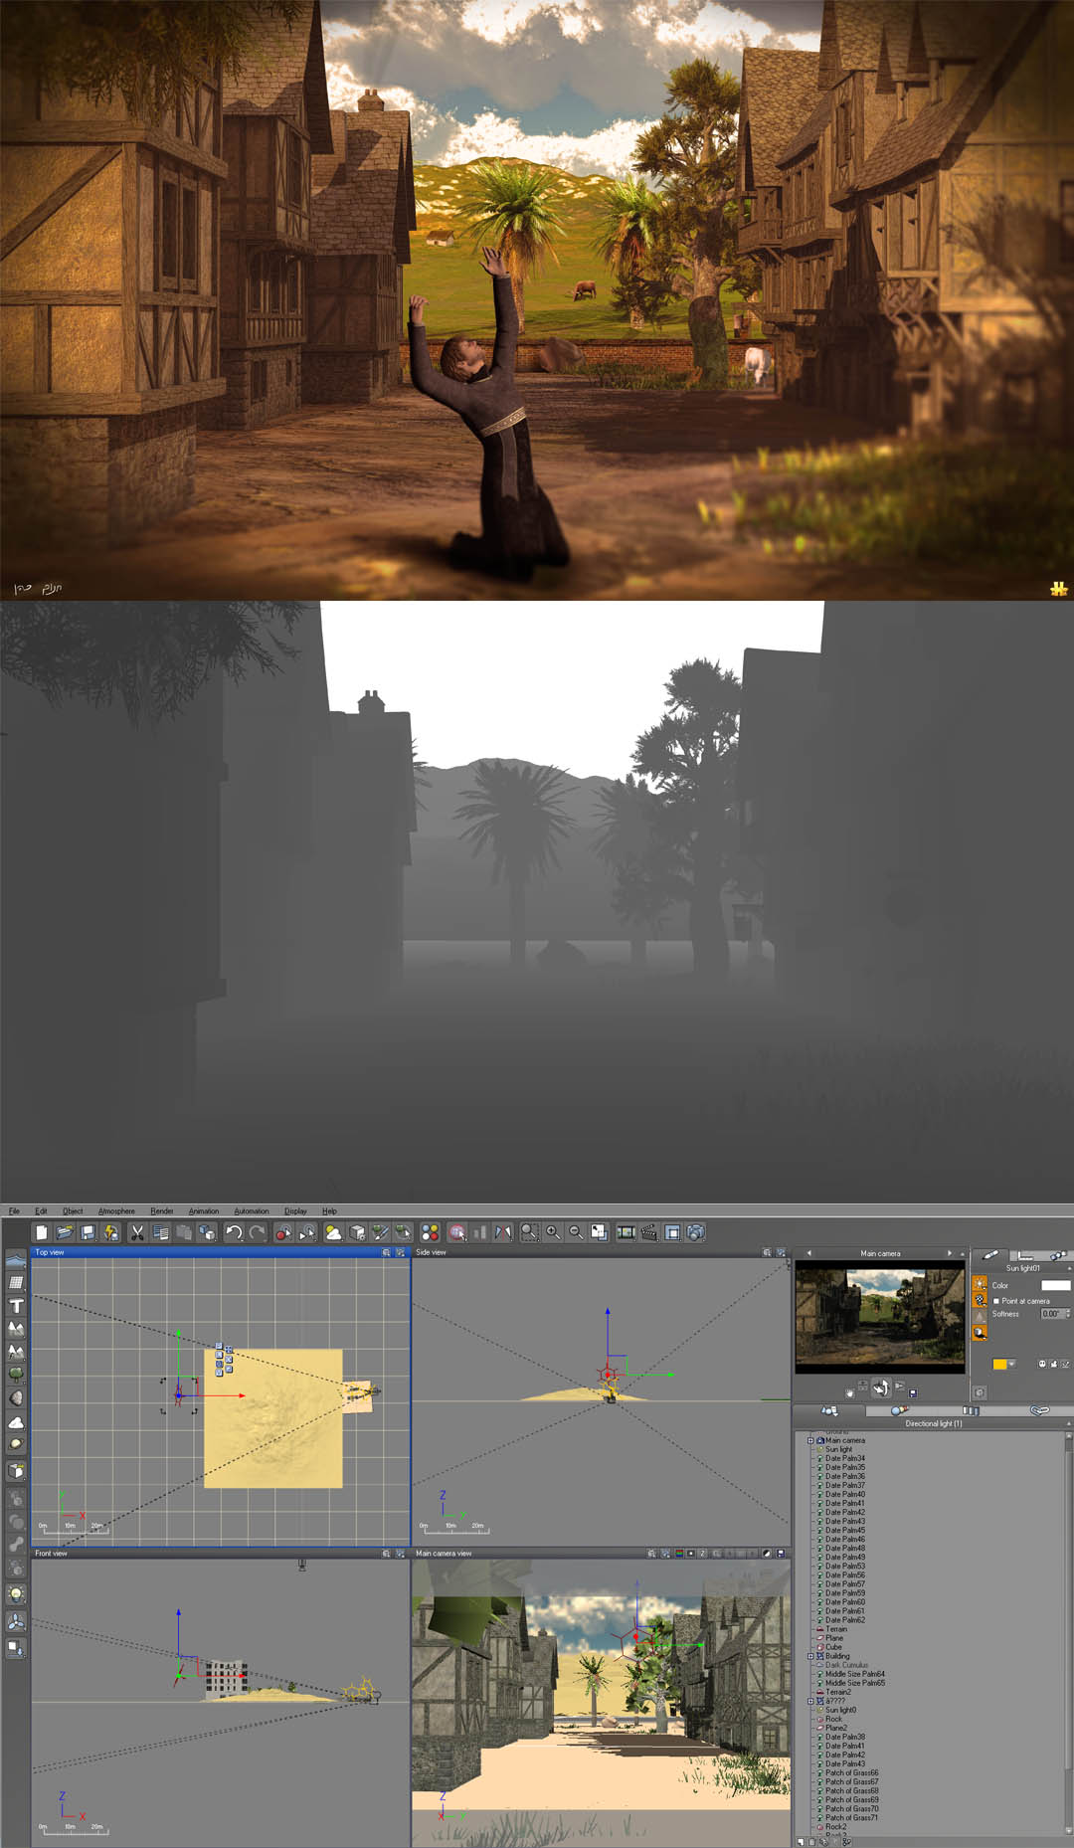
Task: Maximize the Side view viewport
Action: (781, 1252)
